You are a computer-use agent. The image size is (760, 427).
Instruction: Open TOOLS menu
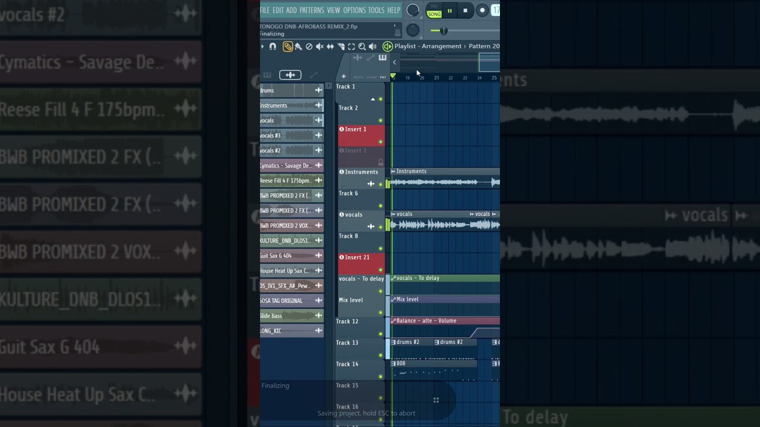click(376, 10)
